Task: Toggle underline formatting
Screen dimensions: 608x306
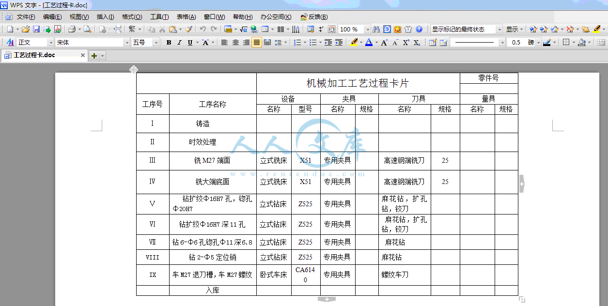Action: click(x=190, y=43)
